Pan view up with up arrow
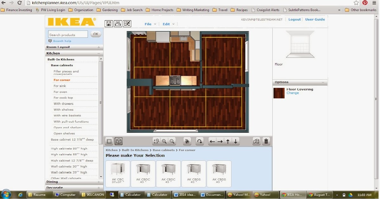Viewport: 380px width, 199px height. point(228,142)
